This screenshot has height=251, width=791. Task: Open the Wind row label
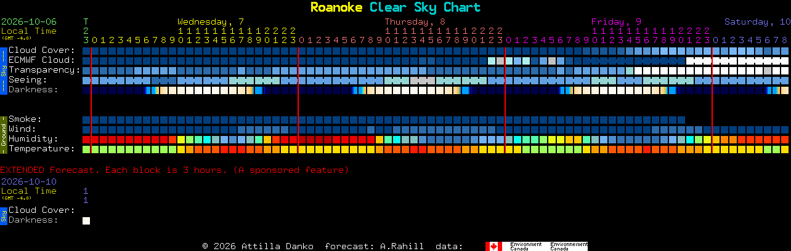[x=22, y=129]
